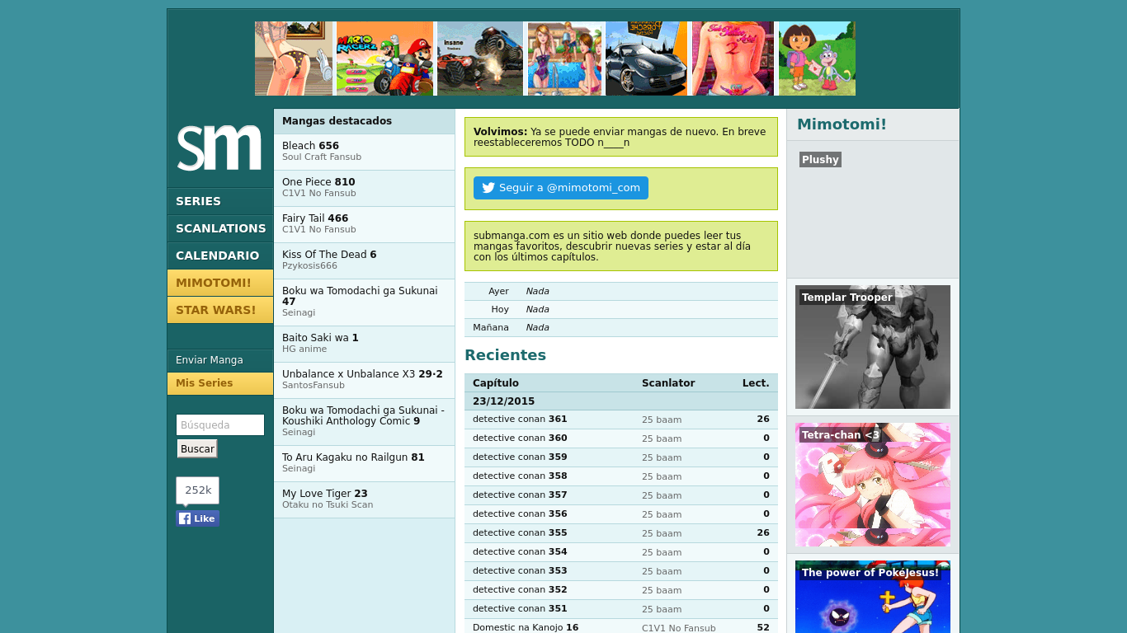Open The power of PokéJesus image

pos(873,597)
